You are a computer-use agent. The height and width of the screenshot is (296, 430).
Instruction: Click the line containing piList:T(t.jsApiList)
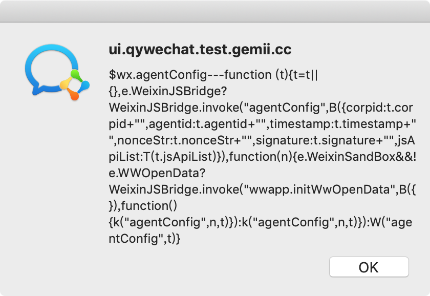[x=262, y=157]
